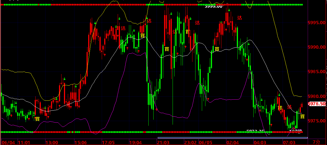327x145 pixels.
Task: Click the 11:01 time label
Action: (x=24, y=142)
